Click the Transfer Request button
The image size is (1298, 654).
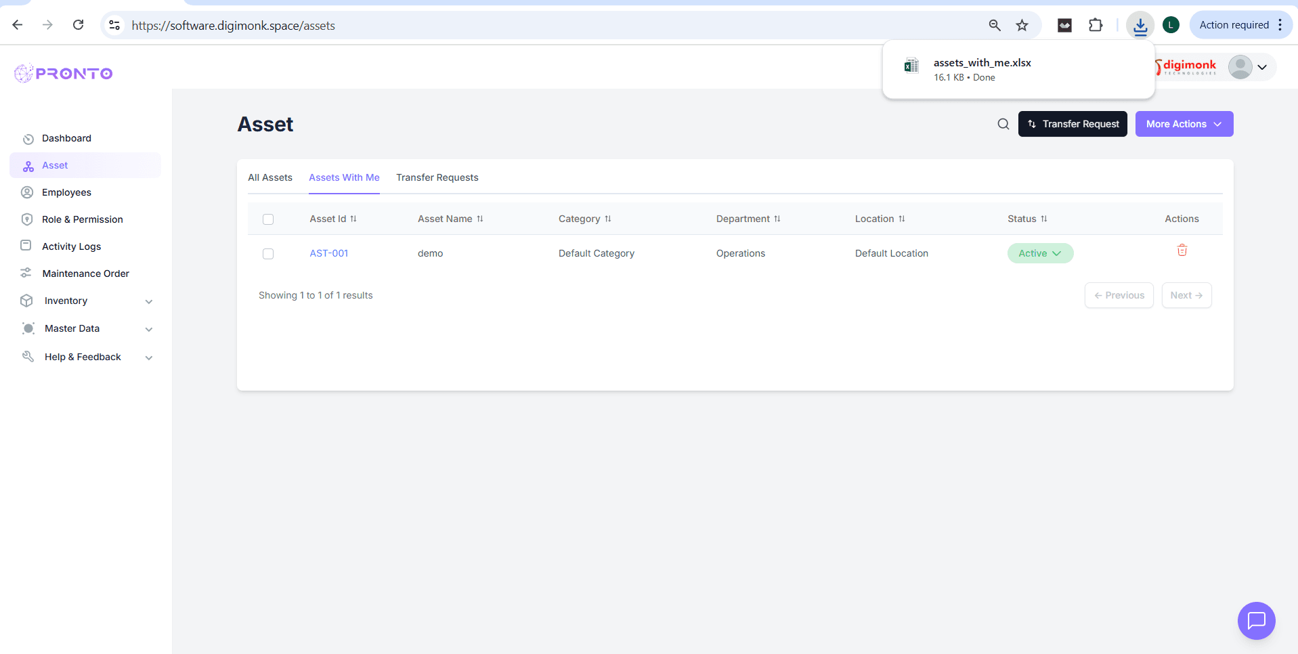click(x=1072, y=124)
